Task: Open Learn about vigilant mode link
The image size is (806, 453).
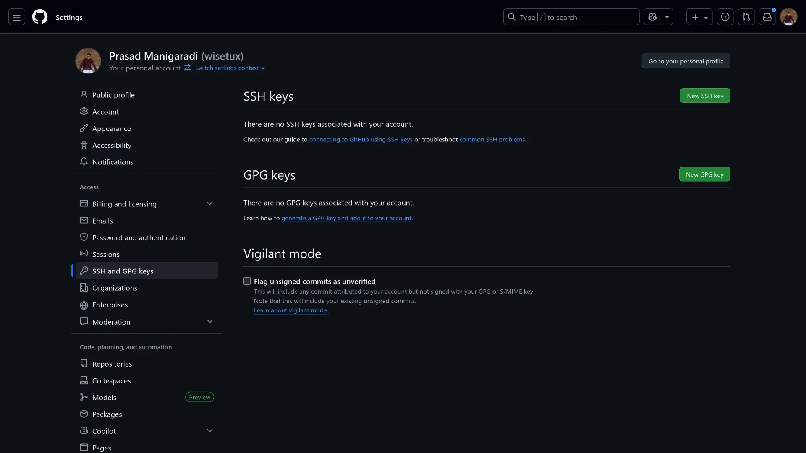Action: point(290,311)
